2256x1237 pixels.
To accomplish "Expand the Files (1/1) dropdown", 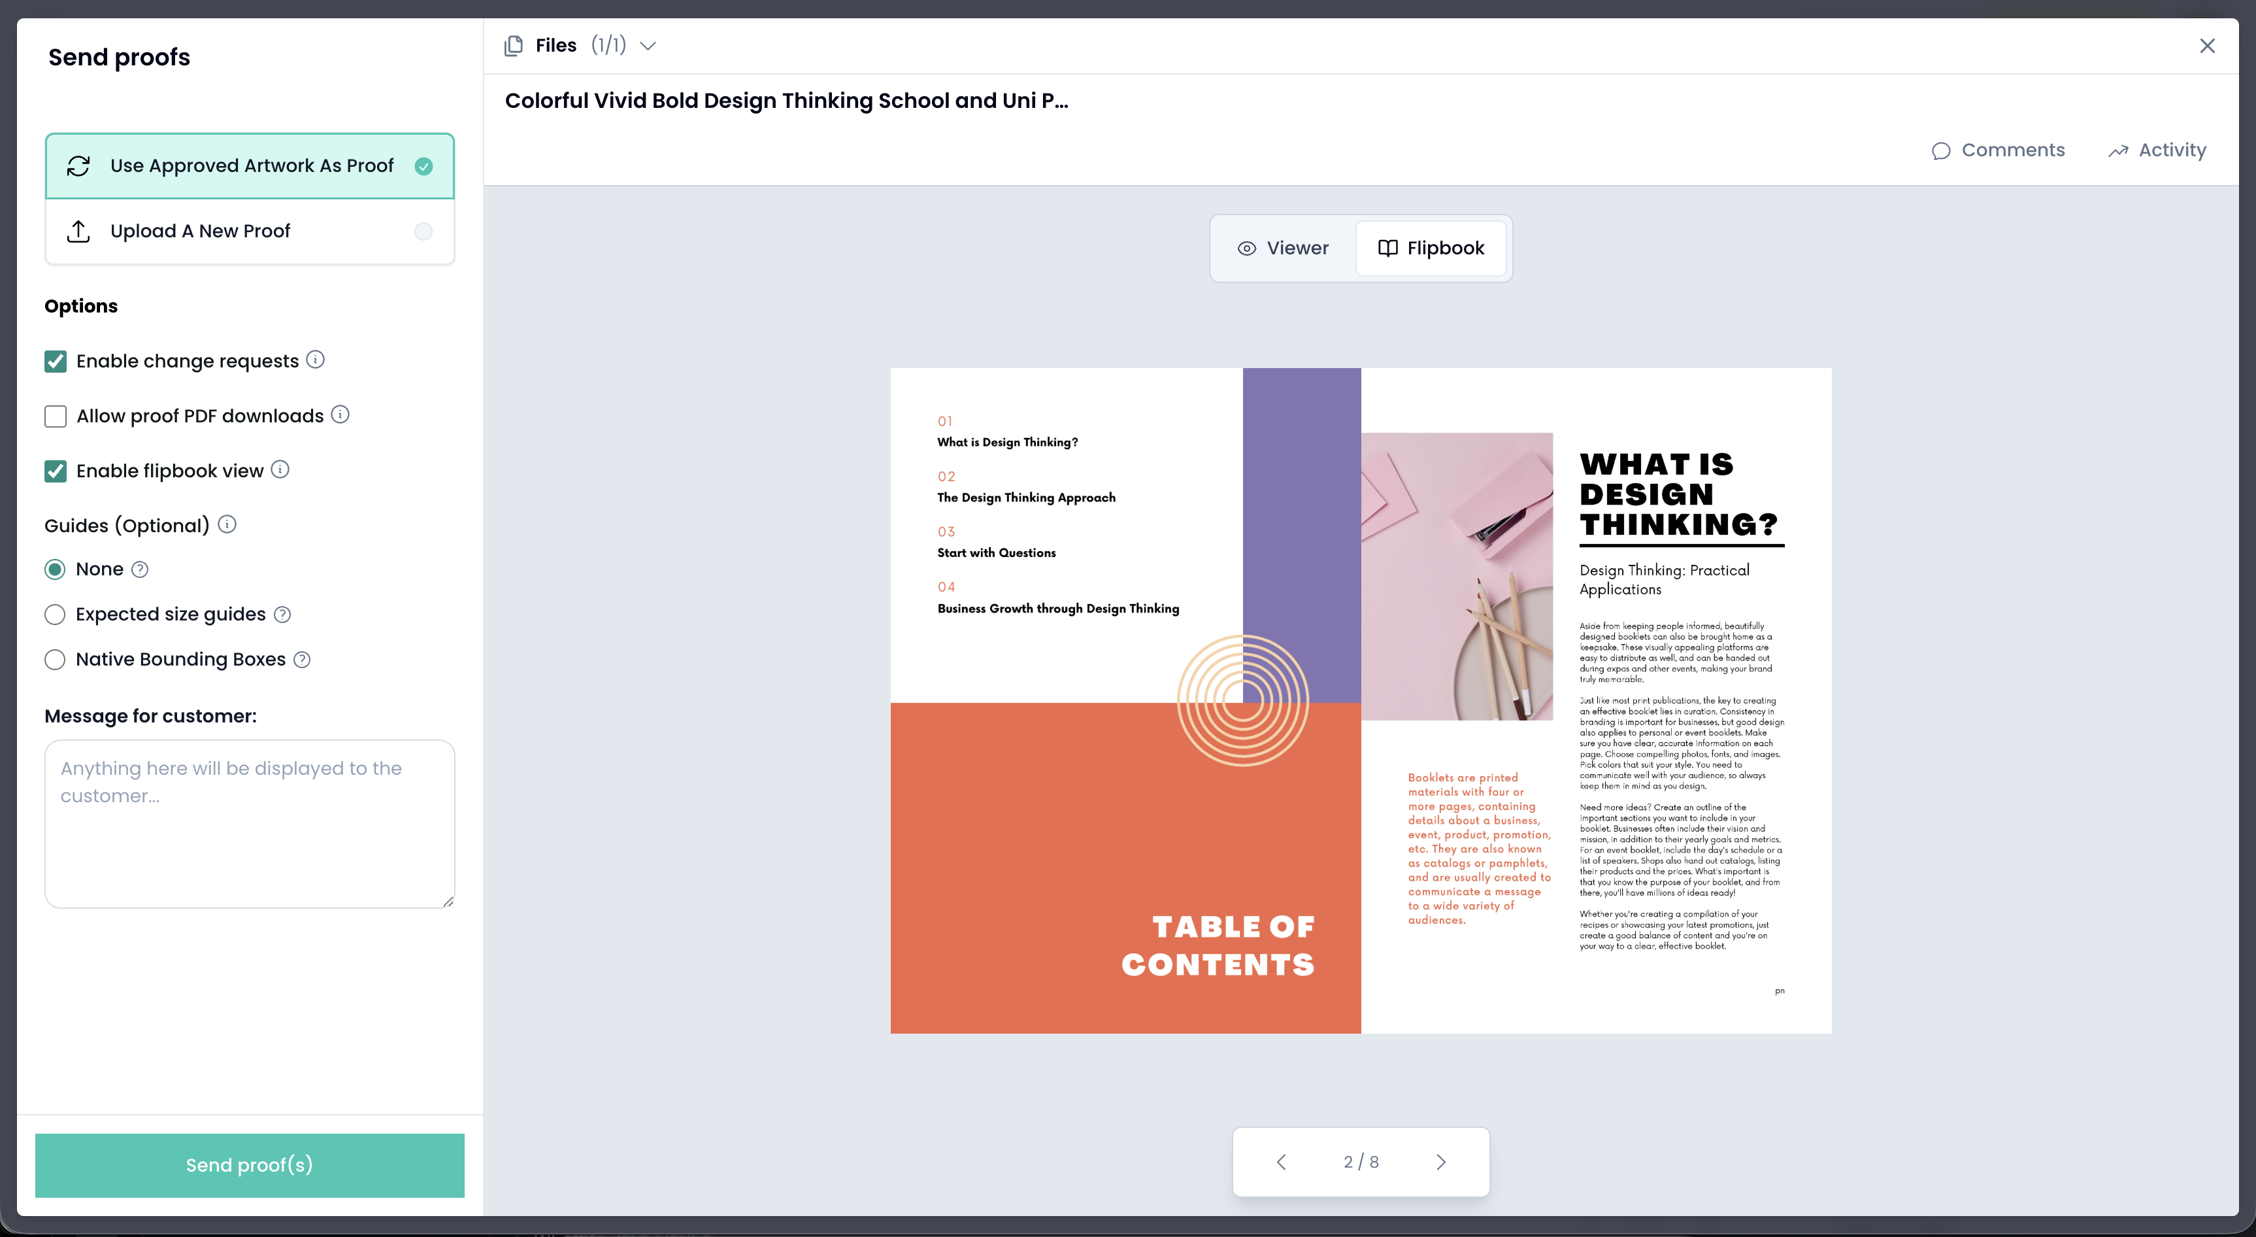I will 647,46.
